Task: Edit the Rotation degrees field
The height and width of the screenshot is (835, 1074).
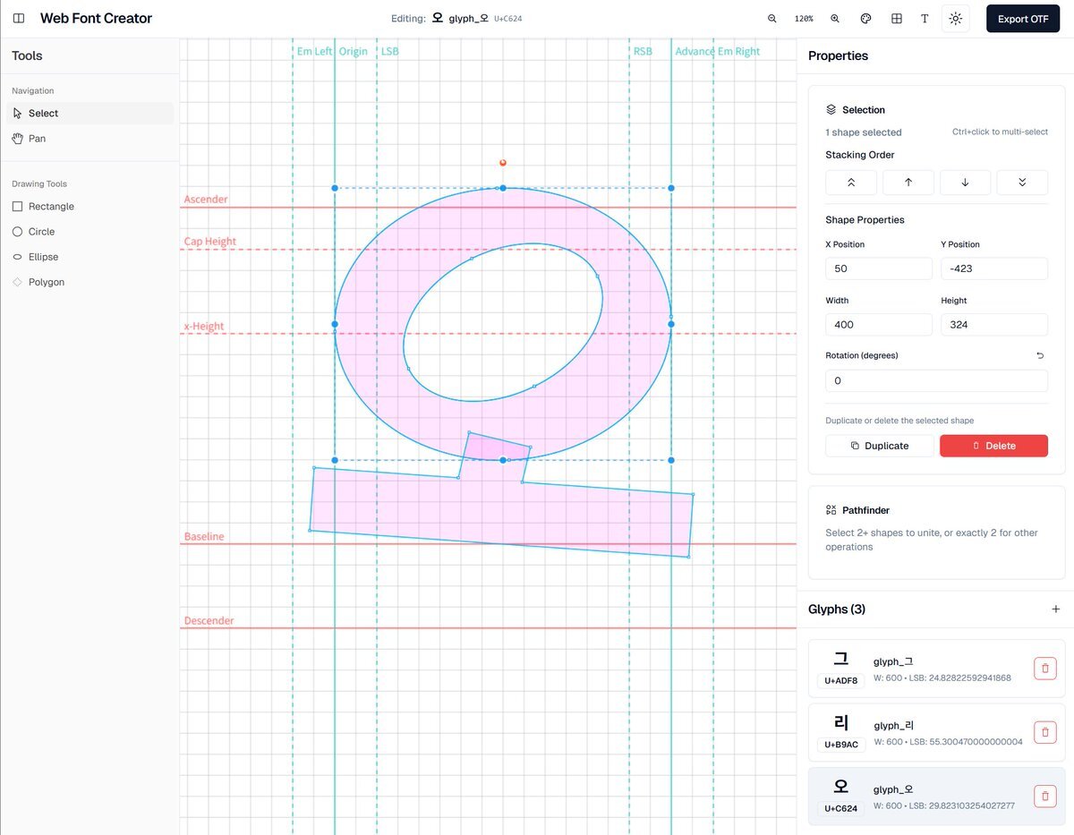Action: pos(936,380)
